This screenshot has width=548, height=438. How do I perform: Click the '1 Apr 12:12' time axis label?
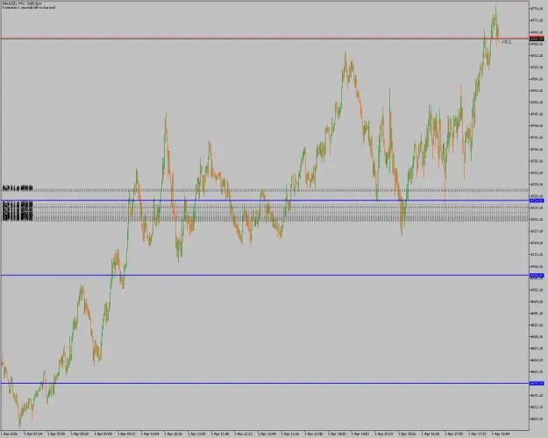coord(244,434)
